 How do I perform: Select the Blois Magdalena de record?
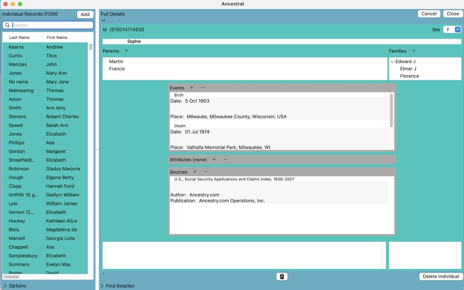coord(45,229)
